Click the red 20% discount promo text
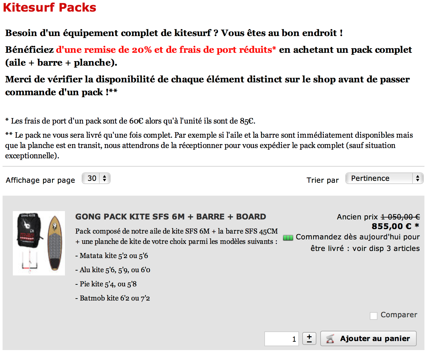This screenshot has height=352, width=427. pos(166,50)
